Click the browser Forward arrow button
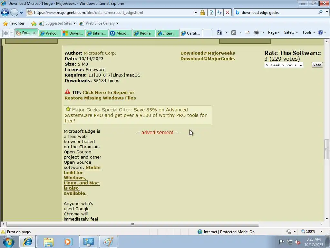The width and height of the screenshot is (330, 248). [14, 13]
